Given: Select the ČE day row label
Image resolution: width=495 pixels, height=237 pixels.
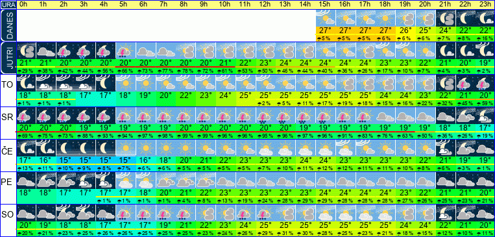Looking at the screenshot, I should 6,151.
